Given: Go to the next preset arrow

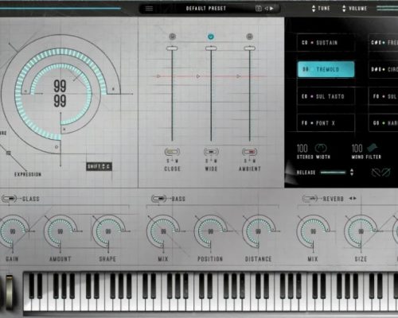Looking at the screenshot, I should pos(271,9).
